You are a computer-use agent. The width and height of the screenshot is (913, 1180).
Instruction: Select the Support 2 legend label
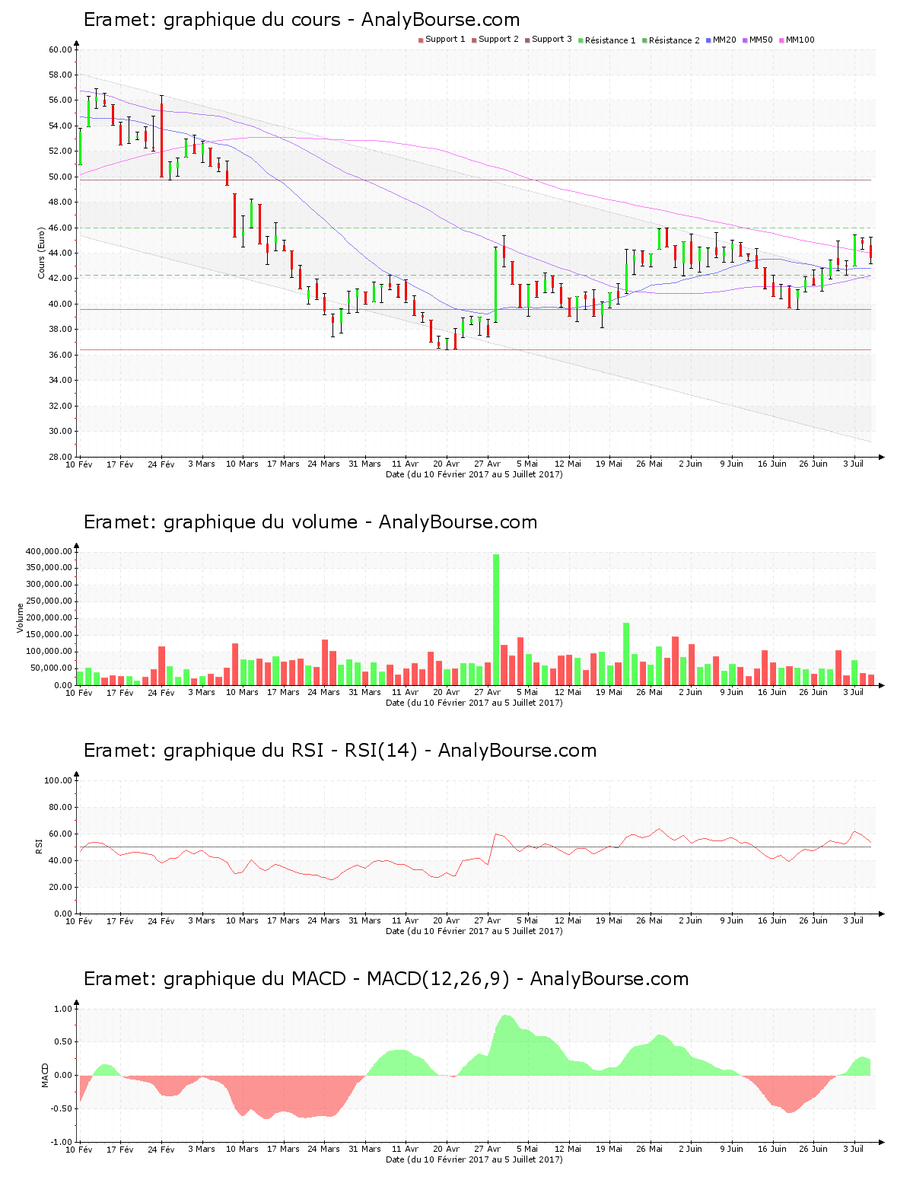pyautogui.click(x=498, y=40)
